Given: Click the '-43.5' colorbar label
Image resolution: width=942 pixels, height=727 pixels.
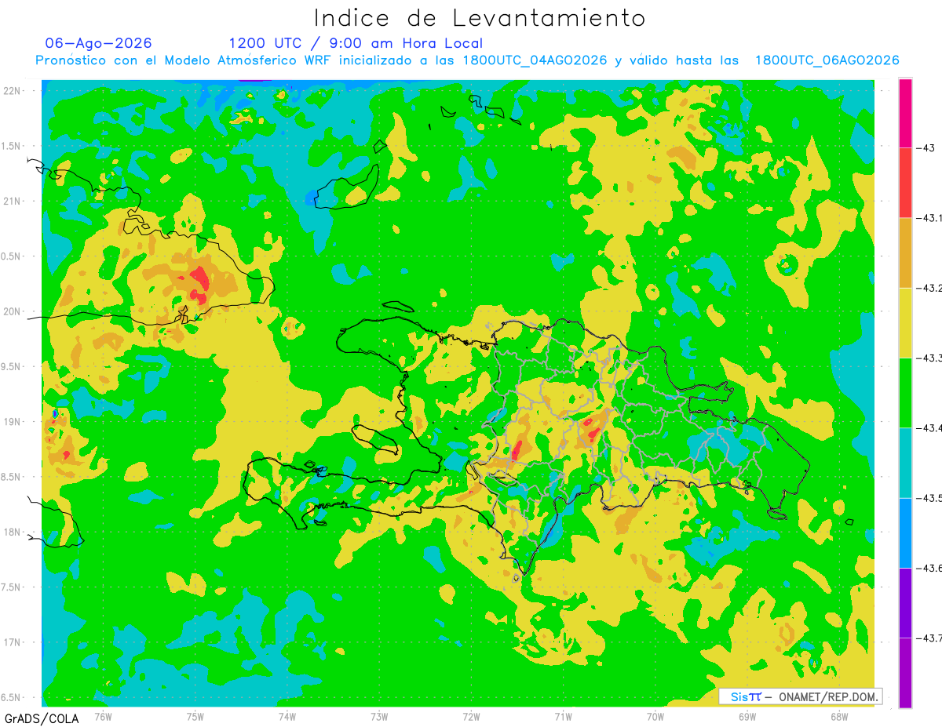Looking at the screenshot, I should pos(928,498).
